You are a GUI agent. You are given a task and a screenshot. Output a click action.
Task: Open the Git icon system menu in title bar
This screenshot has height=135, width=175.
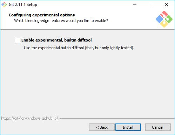tap(4, 5)
